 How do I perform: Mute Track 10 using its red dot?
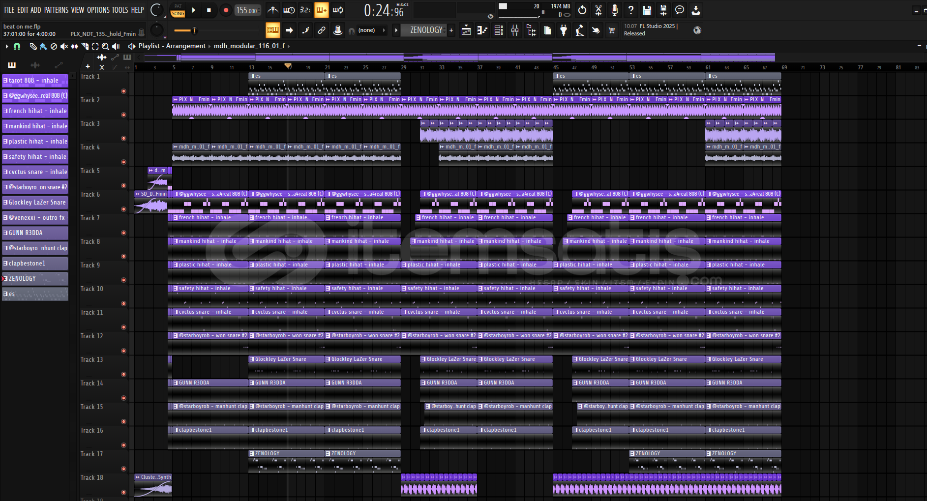[123, 303]
